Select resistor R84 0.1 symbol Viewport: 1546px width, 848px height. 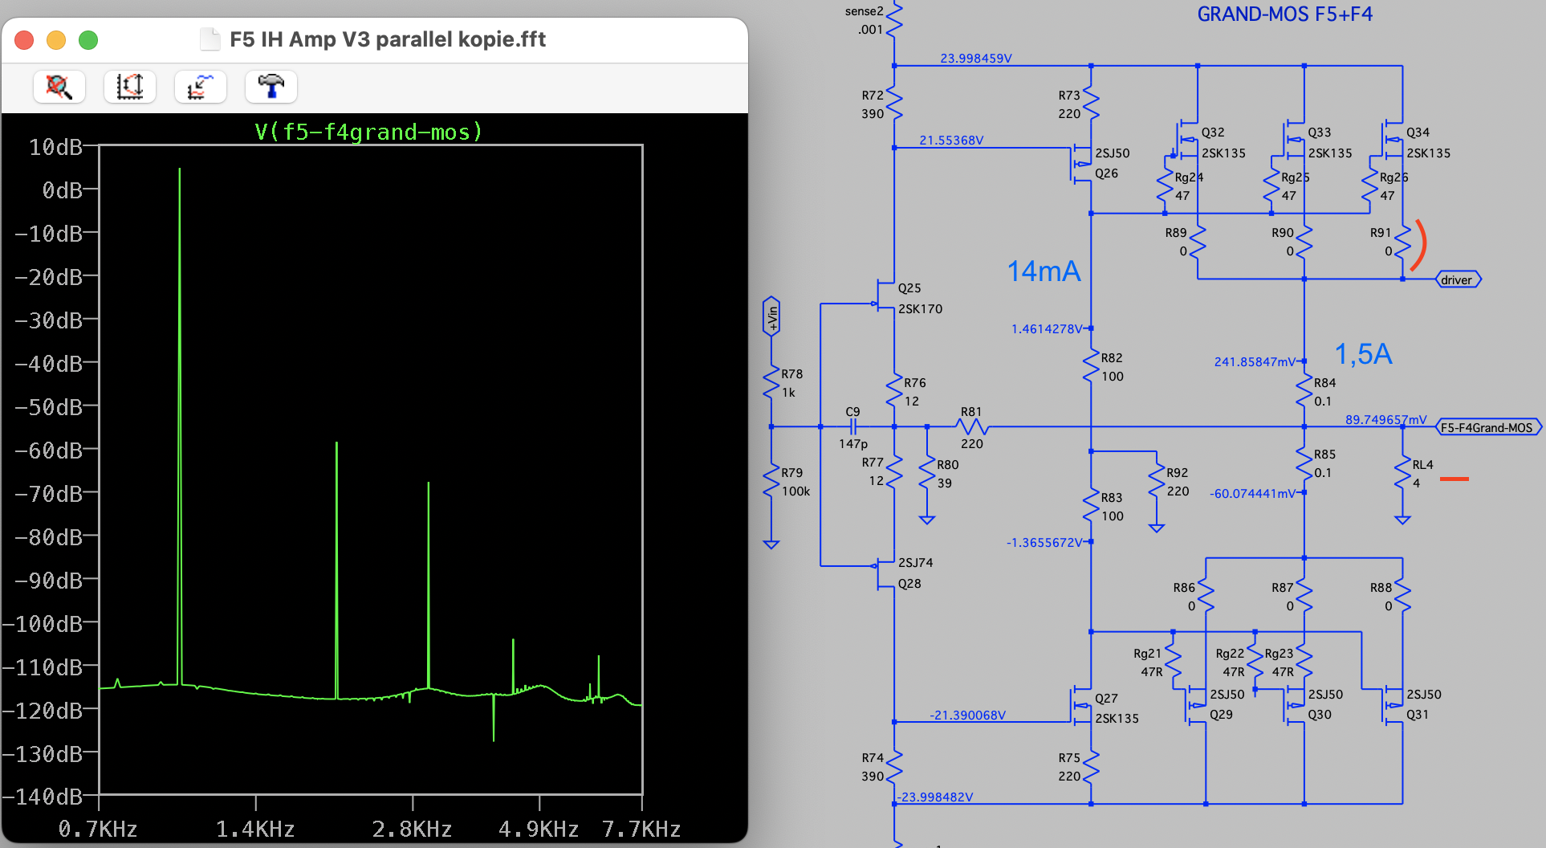pos(1304,392)
